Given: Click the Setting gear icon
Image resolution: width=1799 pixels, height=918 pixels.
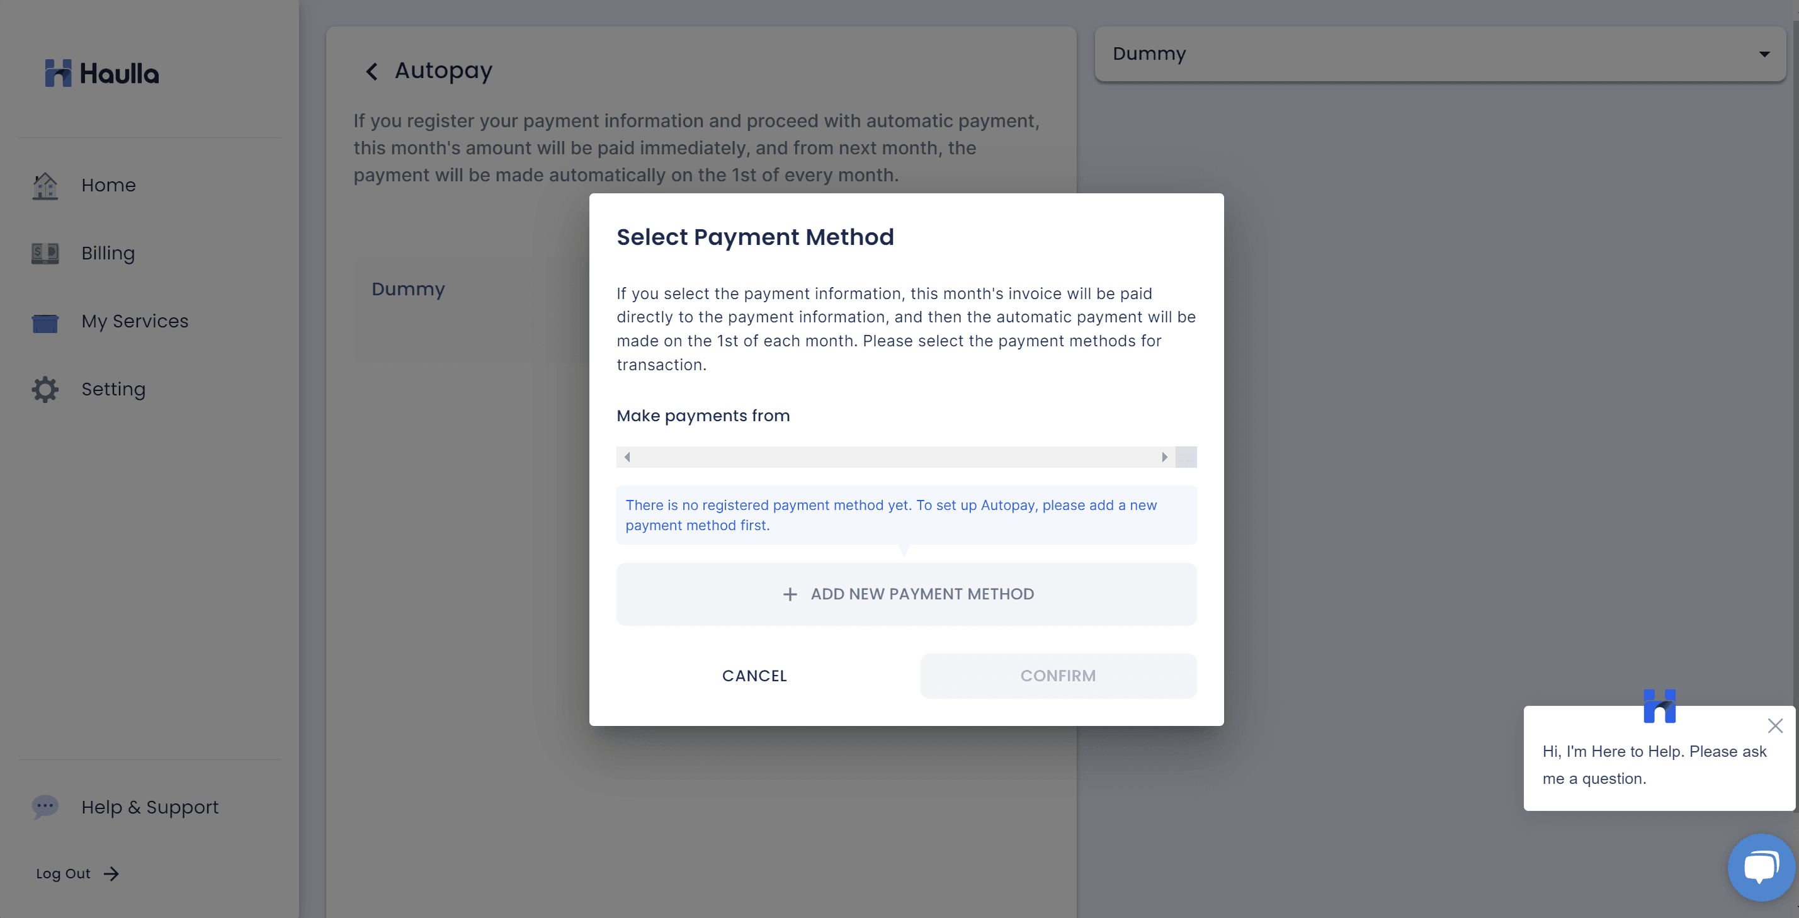Looking at the screenshot, I should pyautogui.click(x=45, y=390).
